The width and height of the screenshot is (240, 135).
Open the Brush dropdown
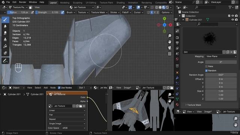[x=70, y=12]
